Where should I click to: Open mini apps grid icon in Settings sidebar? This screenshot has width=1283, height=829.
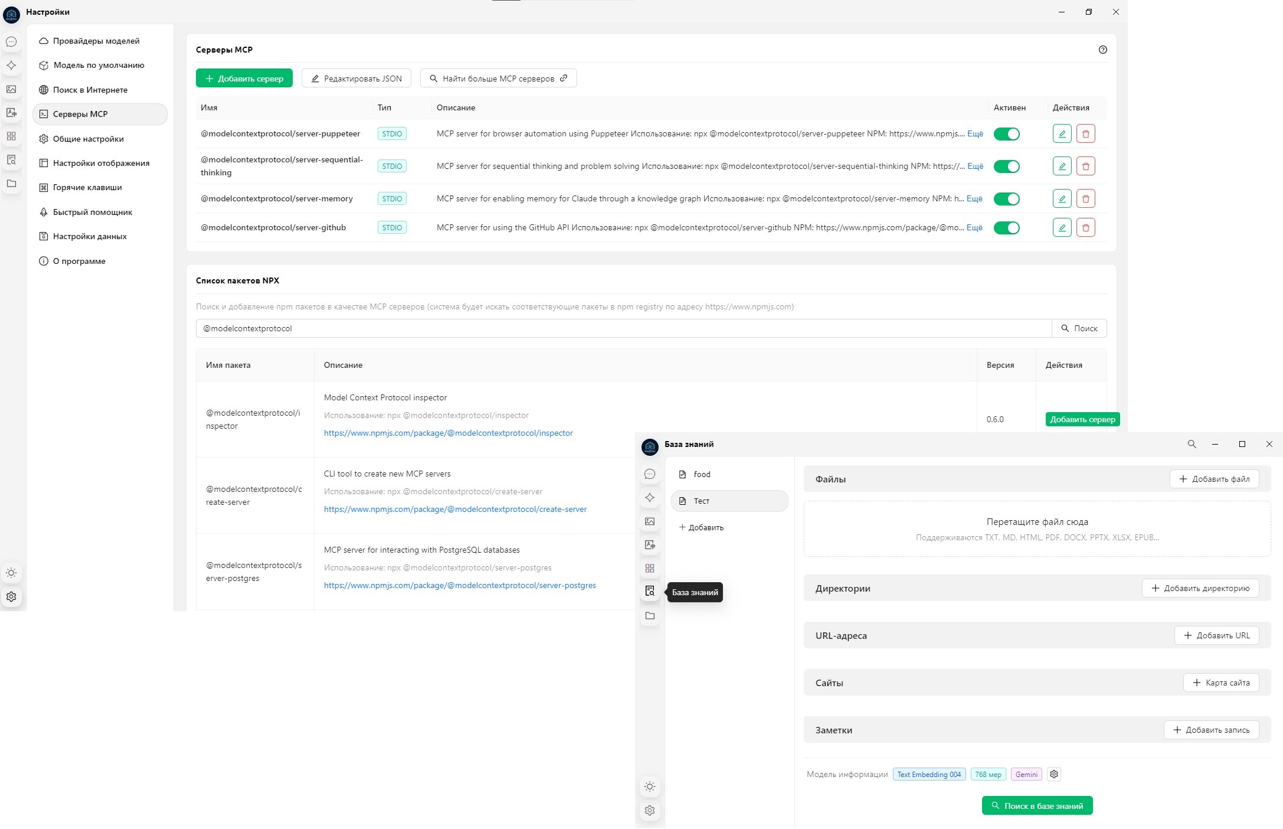pyautogui.click(x=11, y=136)
